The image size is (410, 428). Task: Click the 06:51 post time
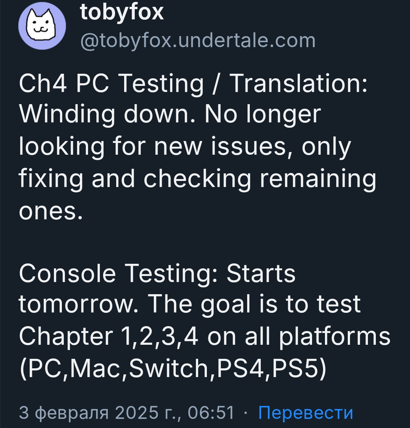[x=211, y=412]
